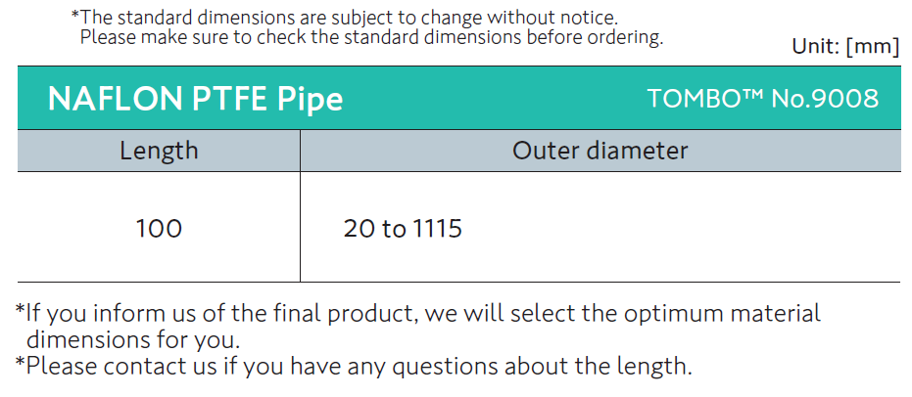The width and height of the screenshot is (912, 397).
Task: Click the No.9008 text in the banner
Action: [x=826, y=99]
